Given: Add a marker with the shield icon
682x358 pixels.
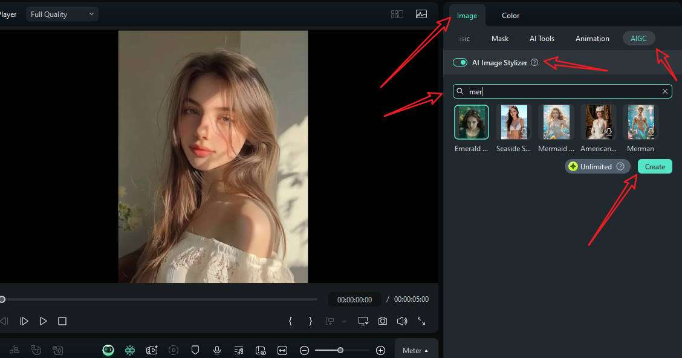Looking at the screenshot, I should pyautogui.click(x=195, y=350).
